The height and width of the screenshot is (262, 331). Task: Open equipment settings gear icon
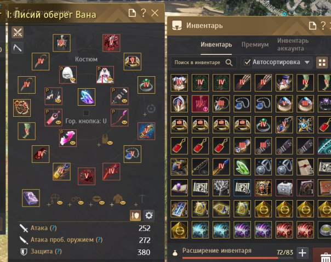(x=149, y=215)
